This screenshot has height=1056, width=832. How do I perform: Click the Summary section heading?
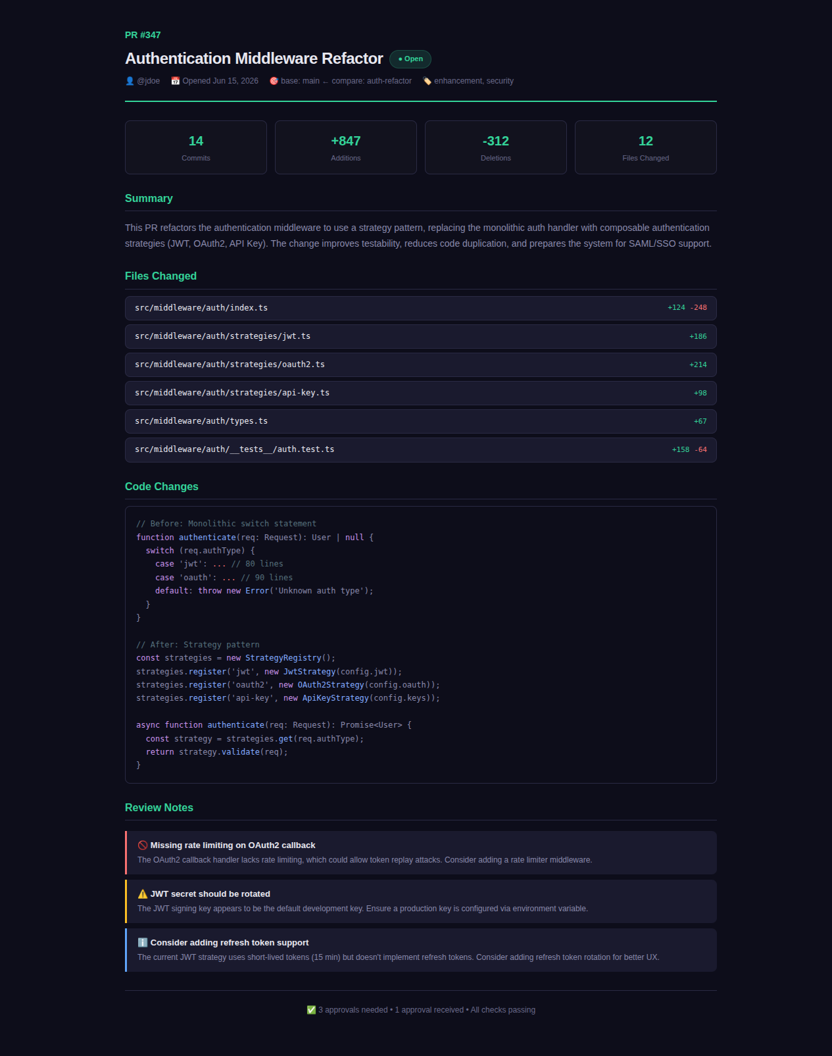pos(149,199)
